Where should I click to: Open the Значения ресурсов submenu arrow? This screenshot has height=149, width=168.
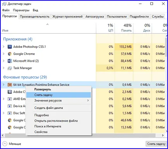click(88, 100)
